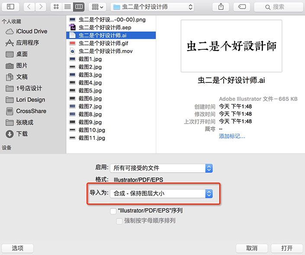Screen dimensions: 305x255
Task: Click the share icon in toolbar
Action: point(221,7)
